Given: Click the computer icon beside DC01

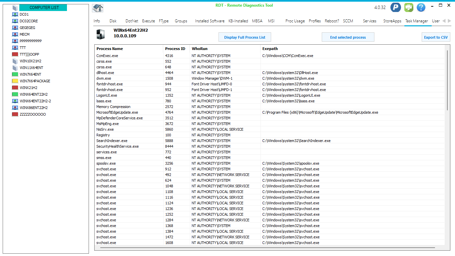Looking at the screenshot, I should (15, 14).
